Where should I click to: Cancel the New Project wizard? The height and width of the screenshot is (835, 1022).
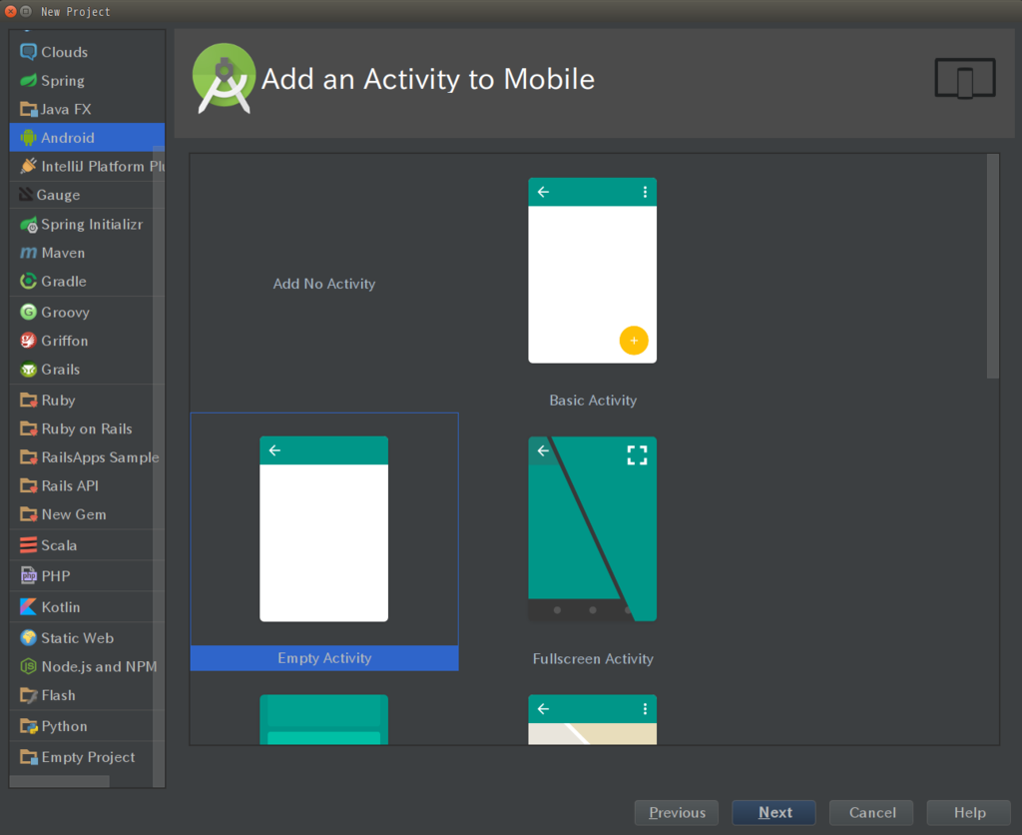click(x=871, y=812)
